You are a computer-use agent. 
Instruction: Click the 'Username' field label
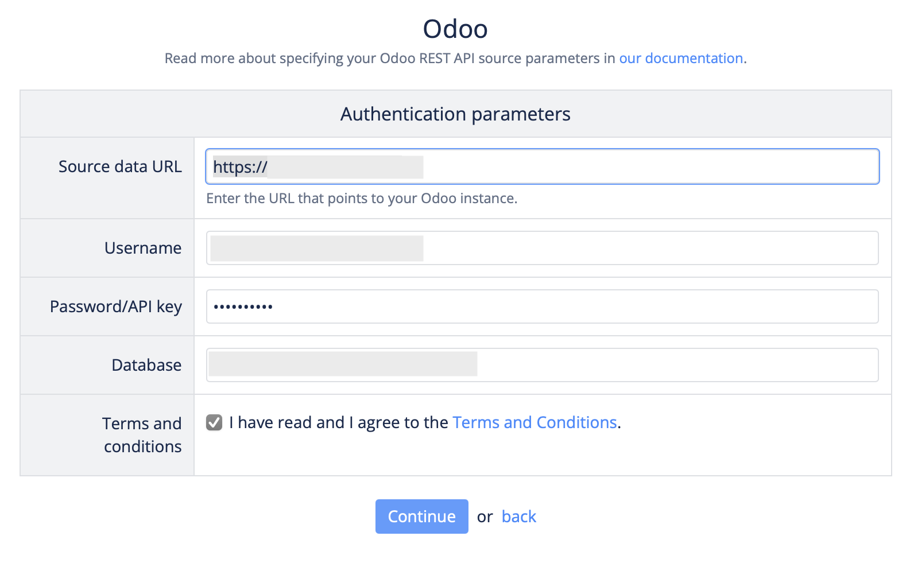click(x=143, y=248)
